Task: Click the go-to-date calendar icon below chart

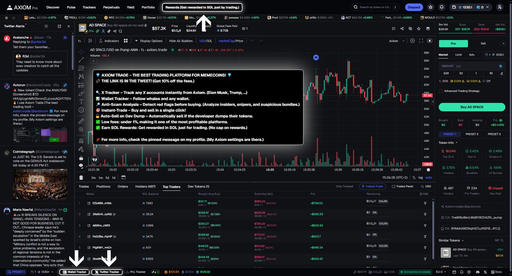Action: (x=123, y=177)
